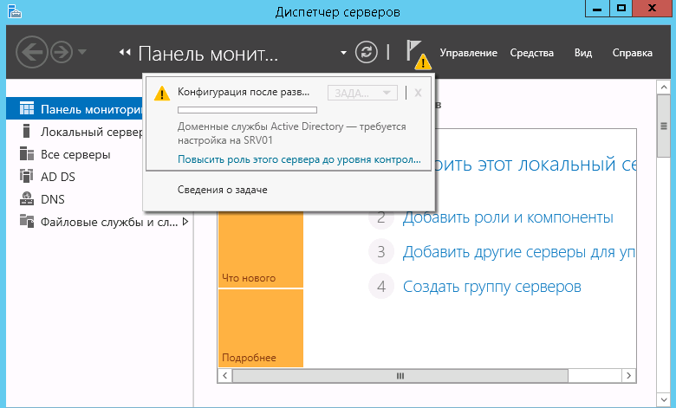Click the notifications flag icon
The width and height of the screenshot is (676, 408).
(x=413, y=49)
